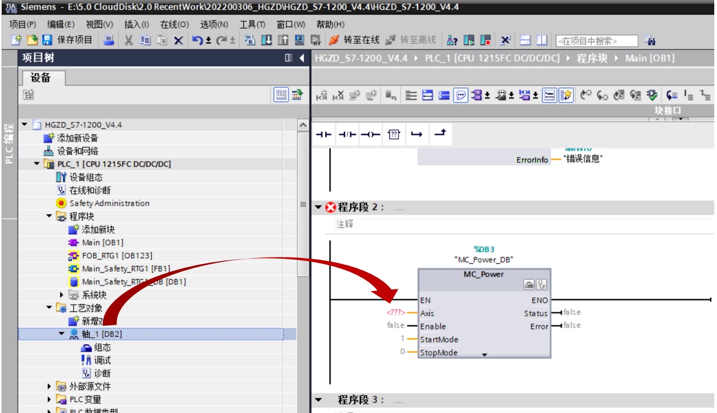Viewport: 717px width, 413px height.
Task: Click the <???> Axis parameter field
Action: pyautogui.click(x=396, y=313)
